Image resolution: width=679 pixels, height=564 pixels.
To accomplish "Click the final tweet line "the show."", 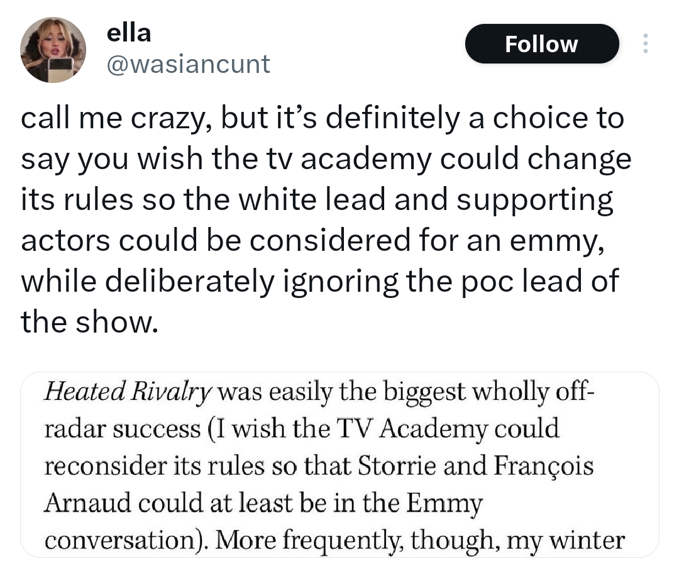I will [87, 323].
